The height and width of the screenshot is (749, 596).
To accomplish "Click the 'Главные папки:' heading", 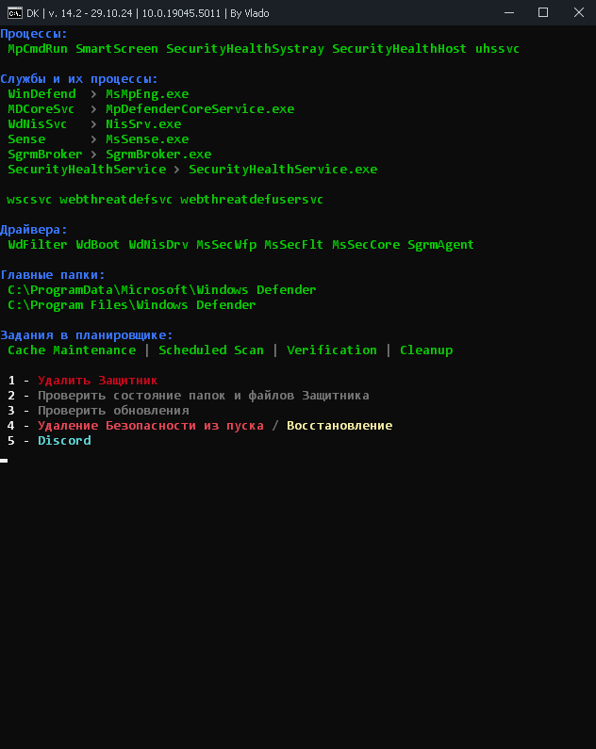I will pyautogui.click(x=53, y=275).
